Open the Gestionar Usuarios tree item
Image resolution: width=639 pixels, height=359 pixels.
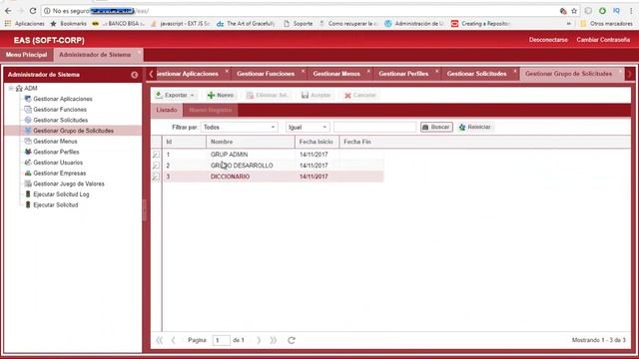(58, 163)
